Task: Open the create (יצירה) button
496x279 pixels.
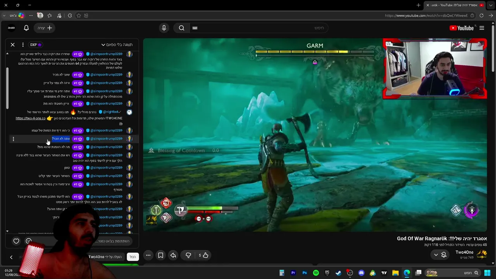Action: coord(45,28)
